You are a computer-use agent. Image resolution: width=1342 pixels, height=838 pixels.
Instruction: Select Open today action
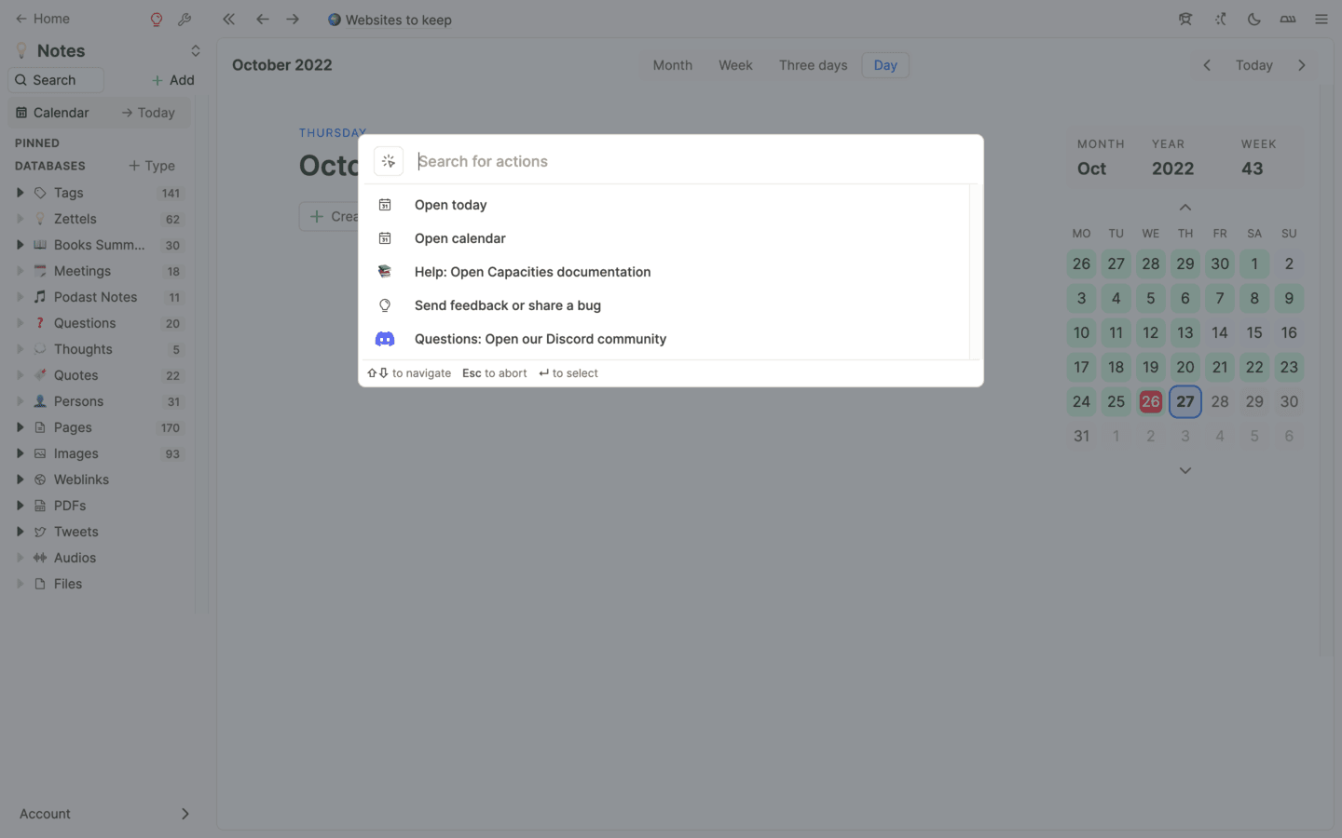[x=450, y=205]
